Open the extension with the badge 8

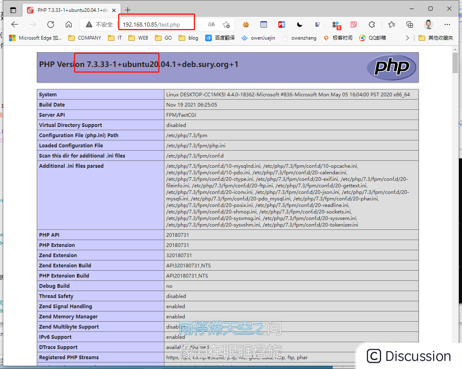336,25
